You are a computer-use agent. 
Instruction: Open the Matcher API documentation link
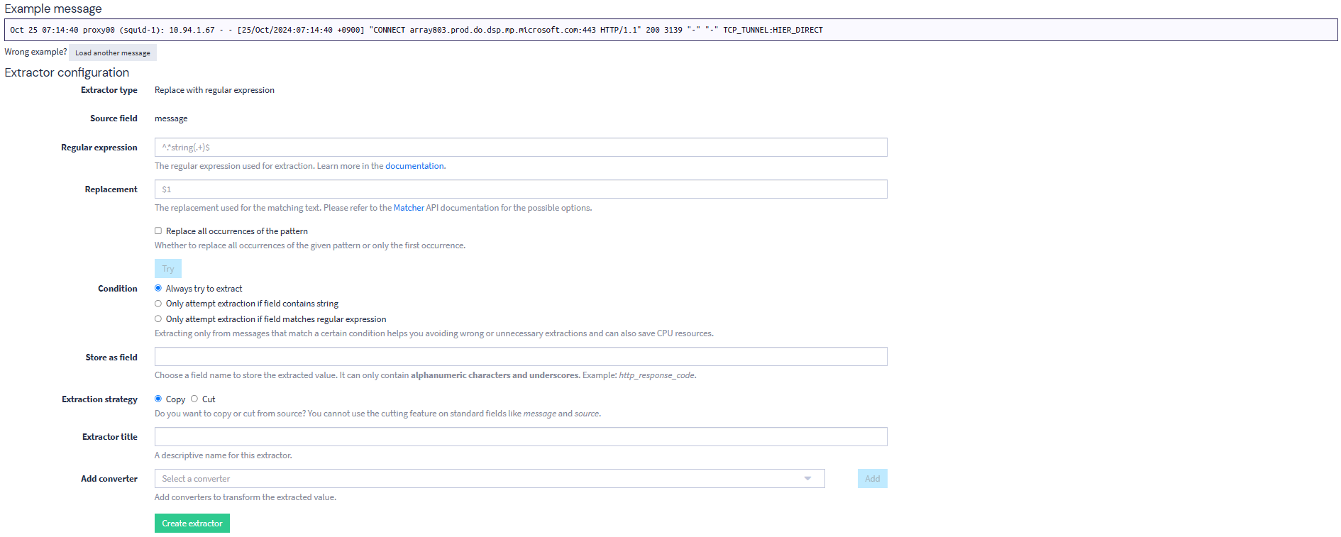pyautogui.click(x=409, y=208)
